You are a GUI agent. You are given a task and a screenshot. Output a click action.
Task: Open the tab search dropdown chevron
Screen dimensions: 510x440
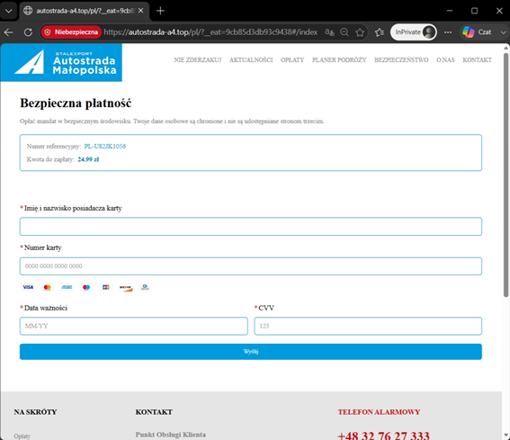(x=9, y=11)
